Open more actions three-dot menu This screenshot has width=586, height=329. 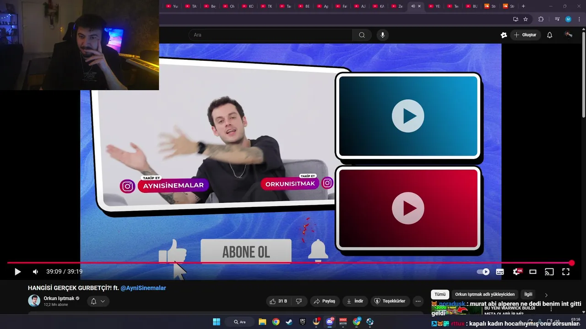click(x=418, y=301)
